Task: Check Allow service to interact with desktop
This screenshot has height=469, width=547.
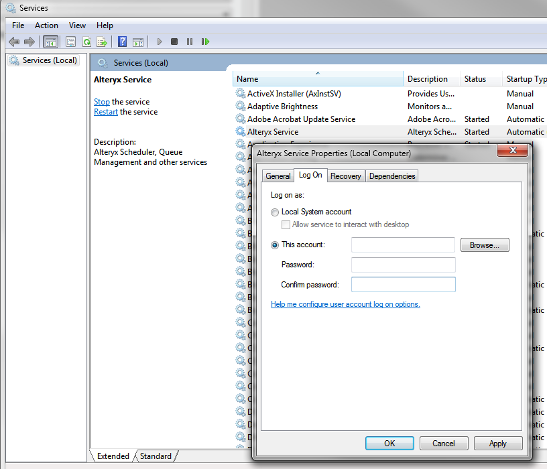Action: [x=286, y=224]
